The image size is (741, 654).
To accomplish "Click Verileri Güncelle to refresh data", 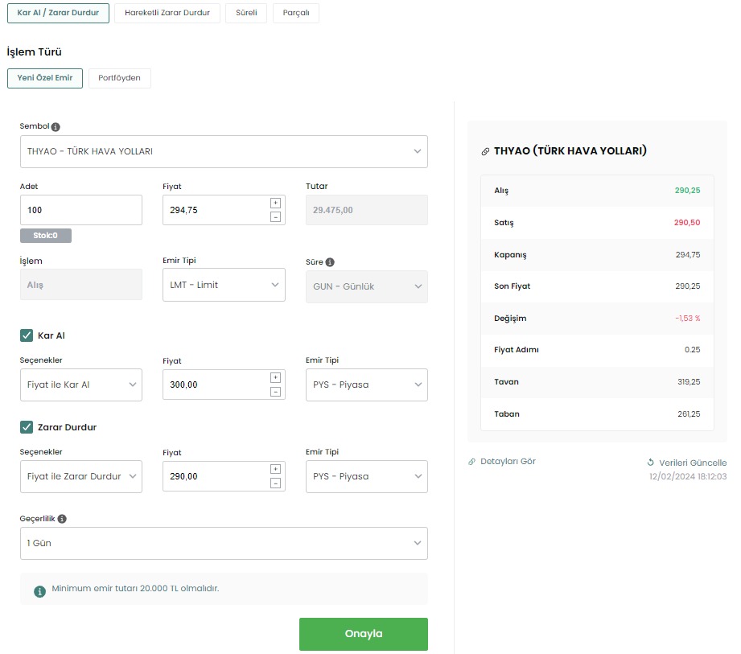I will tap(693, 463).
